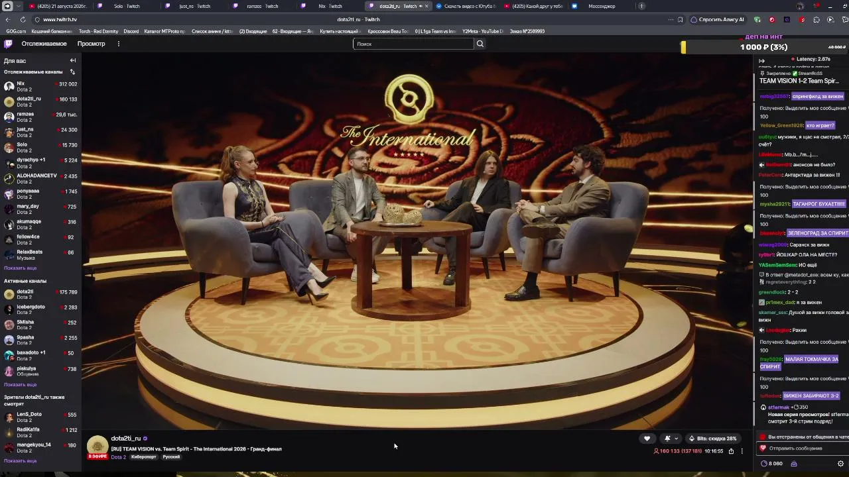Open the Просмотр navigation item

[91, 44]
